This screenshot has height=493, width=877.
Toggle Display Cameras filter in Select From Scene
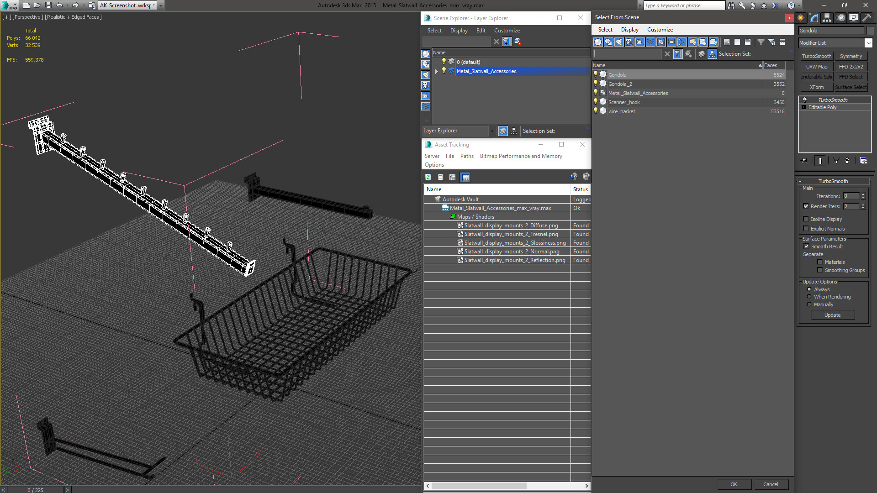tap(629, 42)
